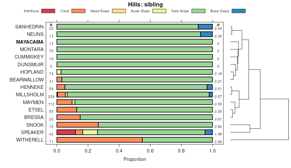Click the SANHEDRIN row label
The width and height of the screenshot is (291, 168).
pyautogui.click(x=29, y=27)
